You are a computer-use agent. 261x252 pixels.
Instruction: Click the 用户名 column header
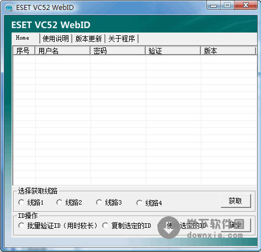click(x=62, y=51)
